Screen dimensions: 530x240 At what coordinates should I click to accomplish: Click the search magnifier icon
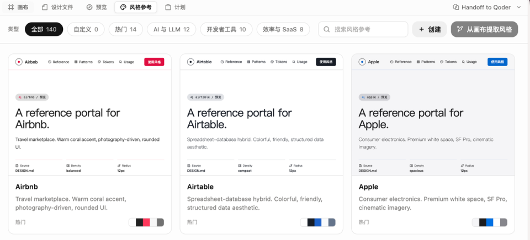[x=326, y=29]
